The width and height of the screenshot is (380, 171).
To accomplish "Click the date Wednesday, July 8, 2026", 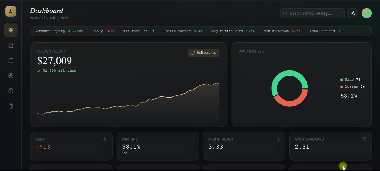I will pyautogui.click(x=49, y=18).
